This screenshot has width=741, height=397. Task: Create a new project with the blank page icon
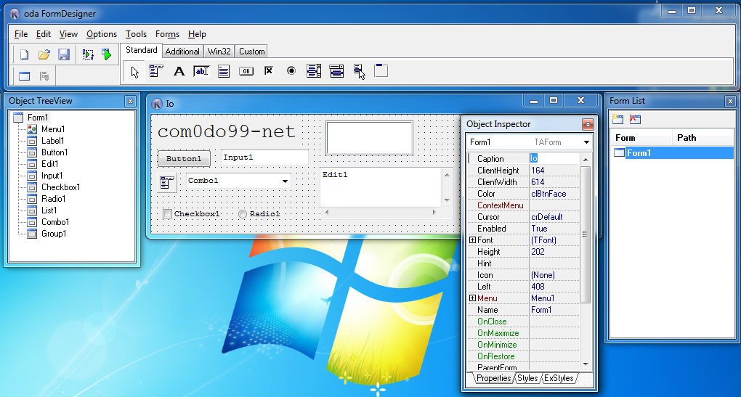click(24, 54)
